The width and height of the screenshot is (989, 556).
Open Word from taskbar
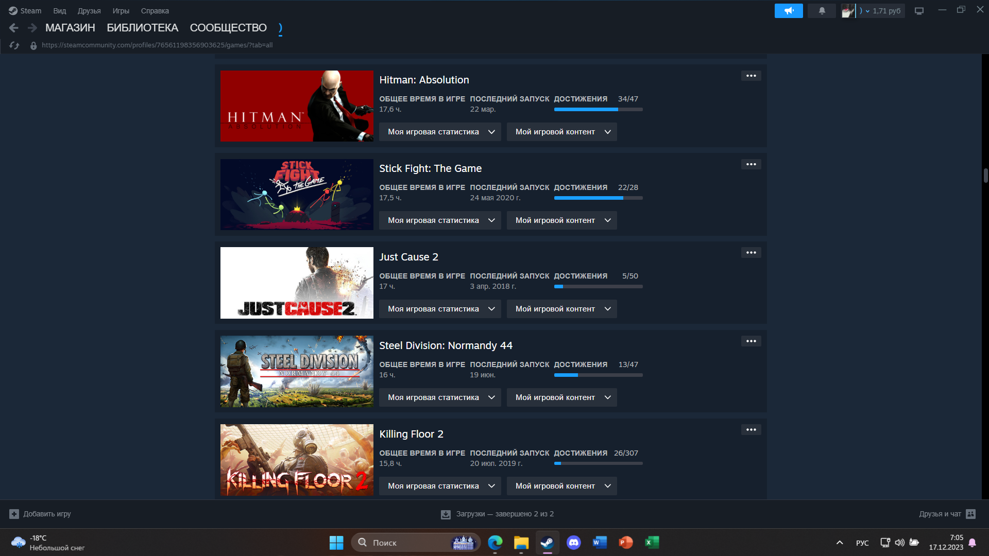click(600, 543)
